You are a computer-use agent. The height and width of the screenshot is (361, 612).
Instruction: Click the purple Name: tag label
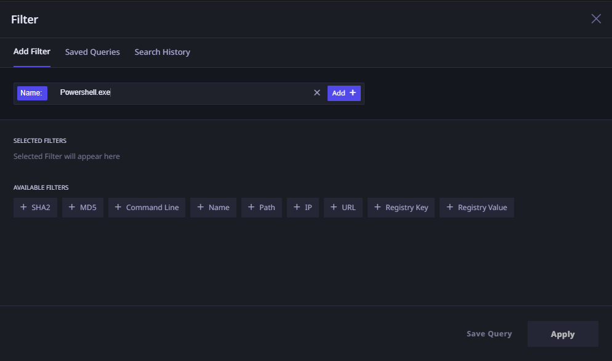(31, 93)
